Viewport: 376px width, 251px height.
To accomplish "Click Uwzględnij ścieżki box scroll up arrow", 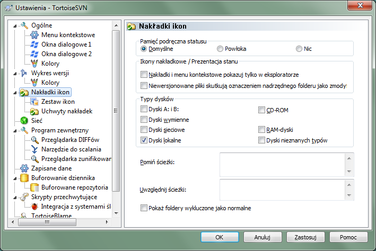I will point(349,185).
